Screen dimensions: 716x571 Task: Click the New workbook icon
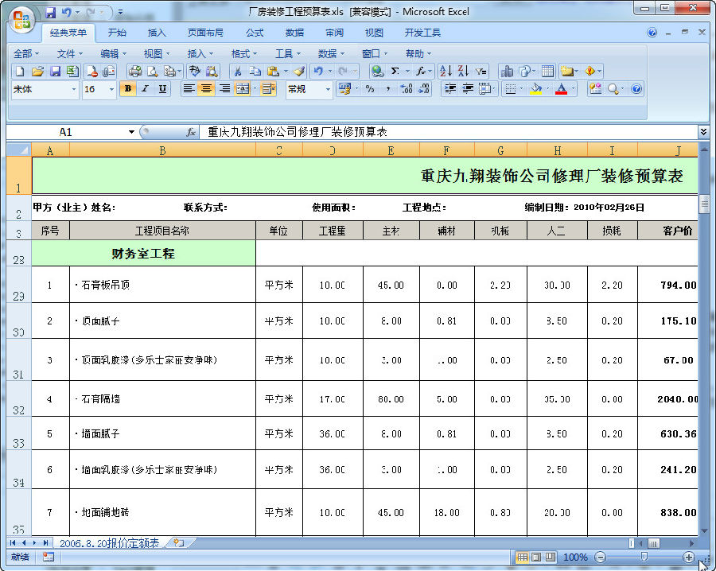point(18,71)
